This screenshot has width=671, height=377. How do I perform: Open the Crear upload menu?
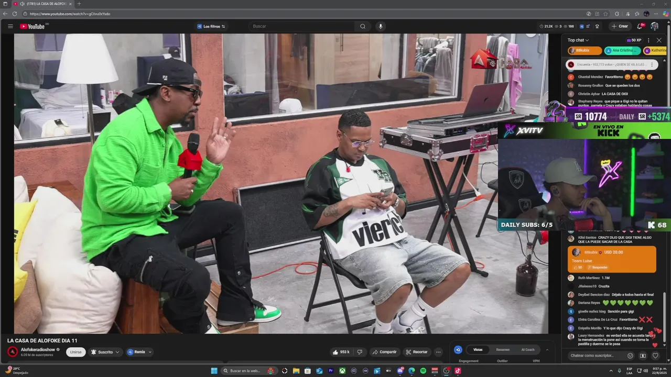tap(620, 26)
